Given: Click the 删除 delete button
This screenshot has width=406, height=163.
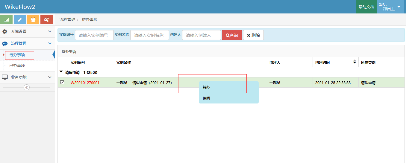Looking at the screenshot, I should pos(253,35).
